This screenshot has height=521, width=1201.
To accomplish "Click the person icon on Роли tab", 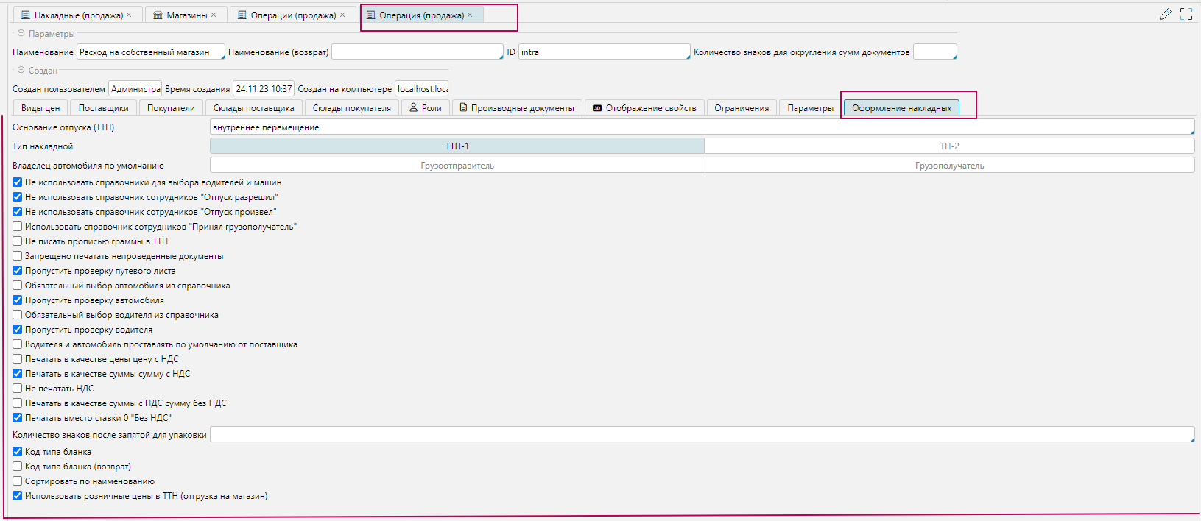I will (414, 107).
